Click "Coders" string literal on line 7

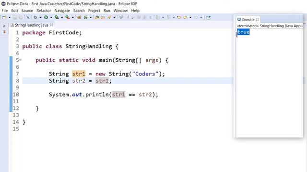click(145, 74)
